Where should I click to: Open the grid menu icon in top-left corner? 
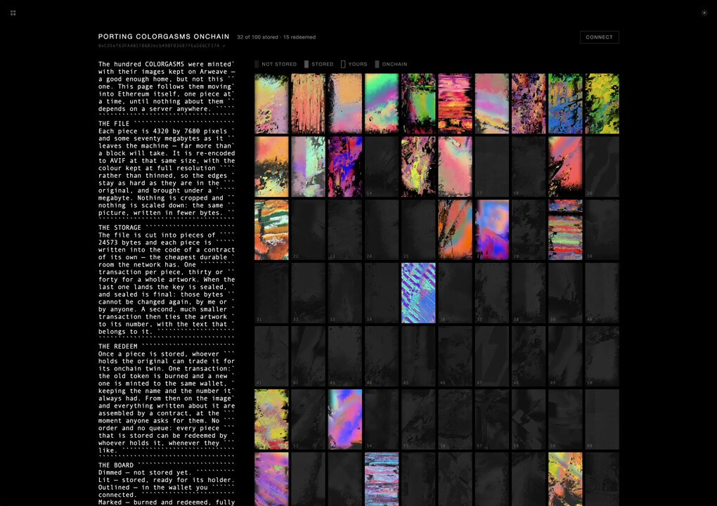[13, 13]
